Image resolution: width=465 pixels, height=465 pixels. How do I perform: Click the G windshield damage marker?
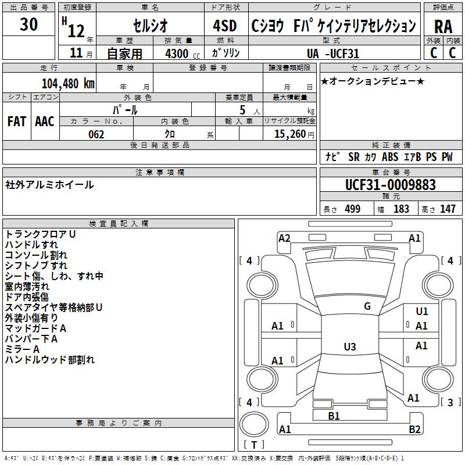pyautogui.click(x=367, y=306)
